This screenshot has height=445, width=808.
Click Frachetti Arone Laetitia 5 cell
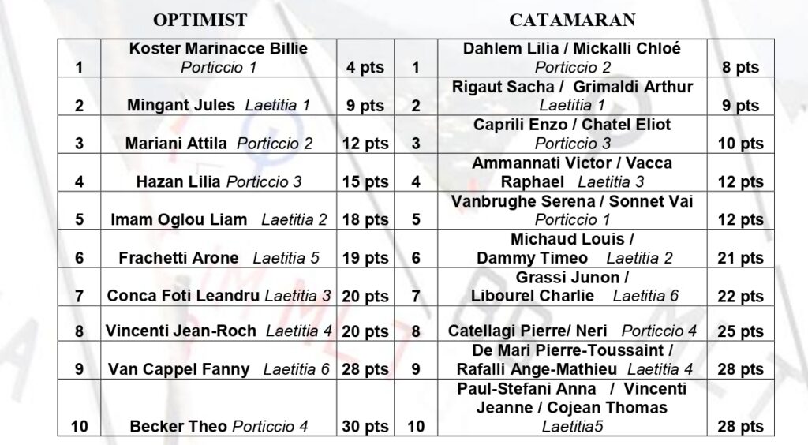219,249
